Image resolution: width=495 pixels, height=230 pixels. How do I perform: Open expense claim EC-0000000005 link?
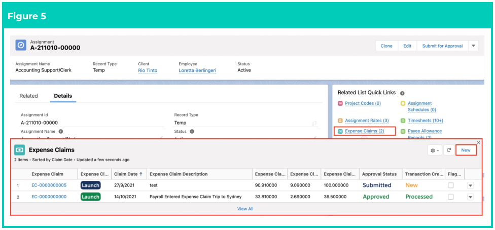(49, 185)
